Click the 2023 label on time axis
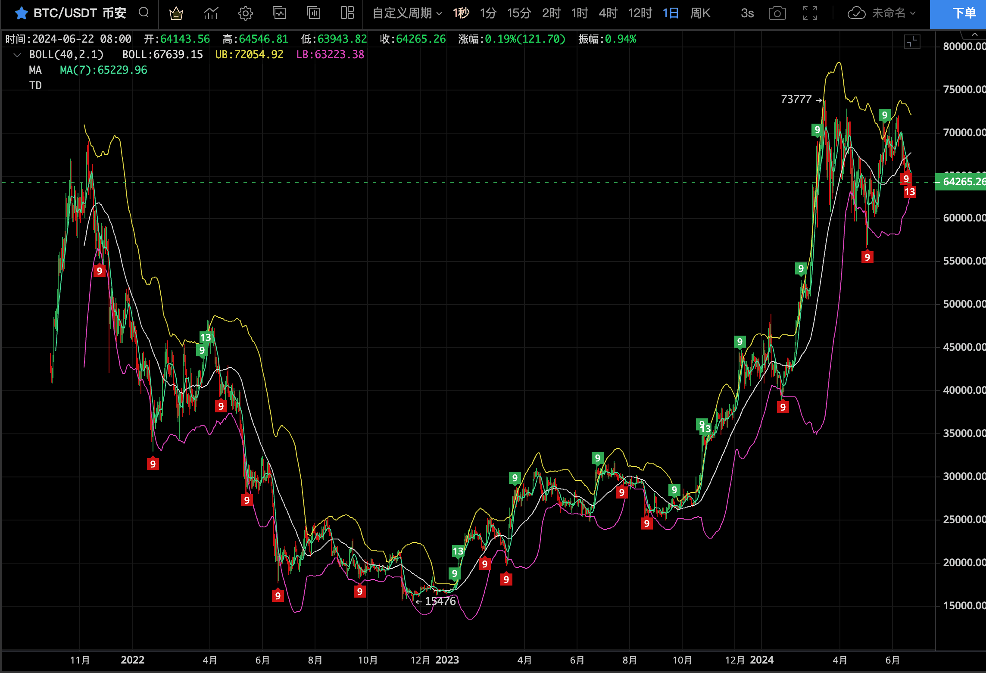Viewport: 986px width, 673px height. 447,660
